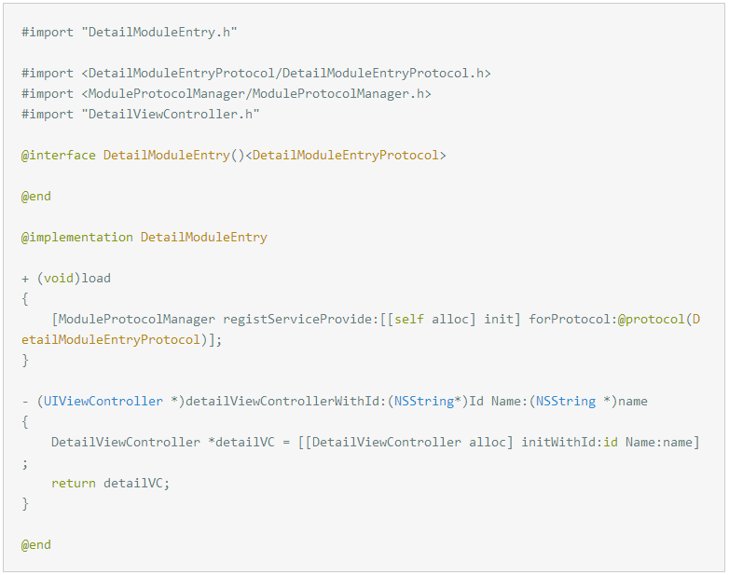
Task: Click the @interface keyword
Action: pos(59,155)
